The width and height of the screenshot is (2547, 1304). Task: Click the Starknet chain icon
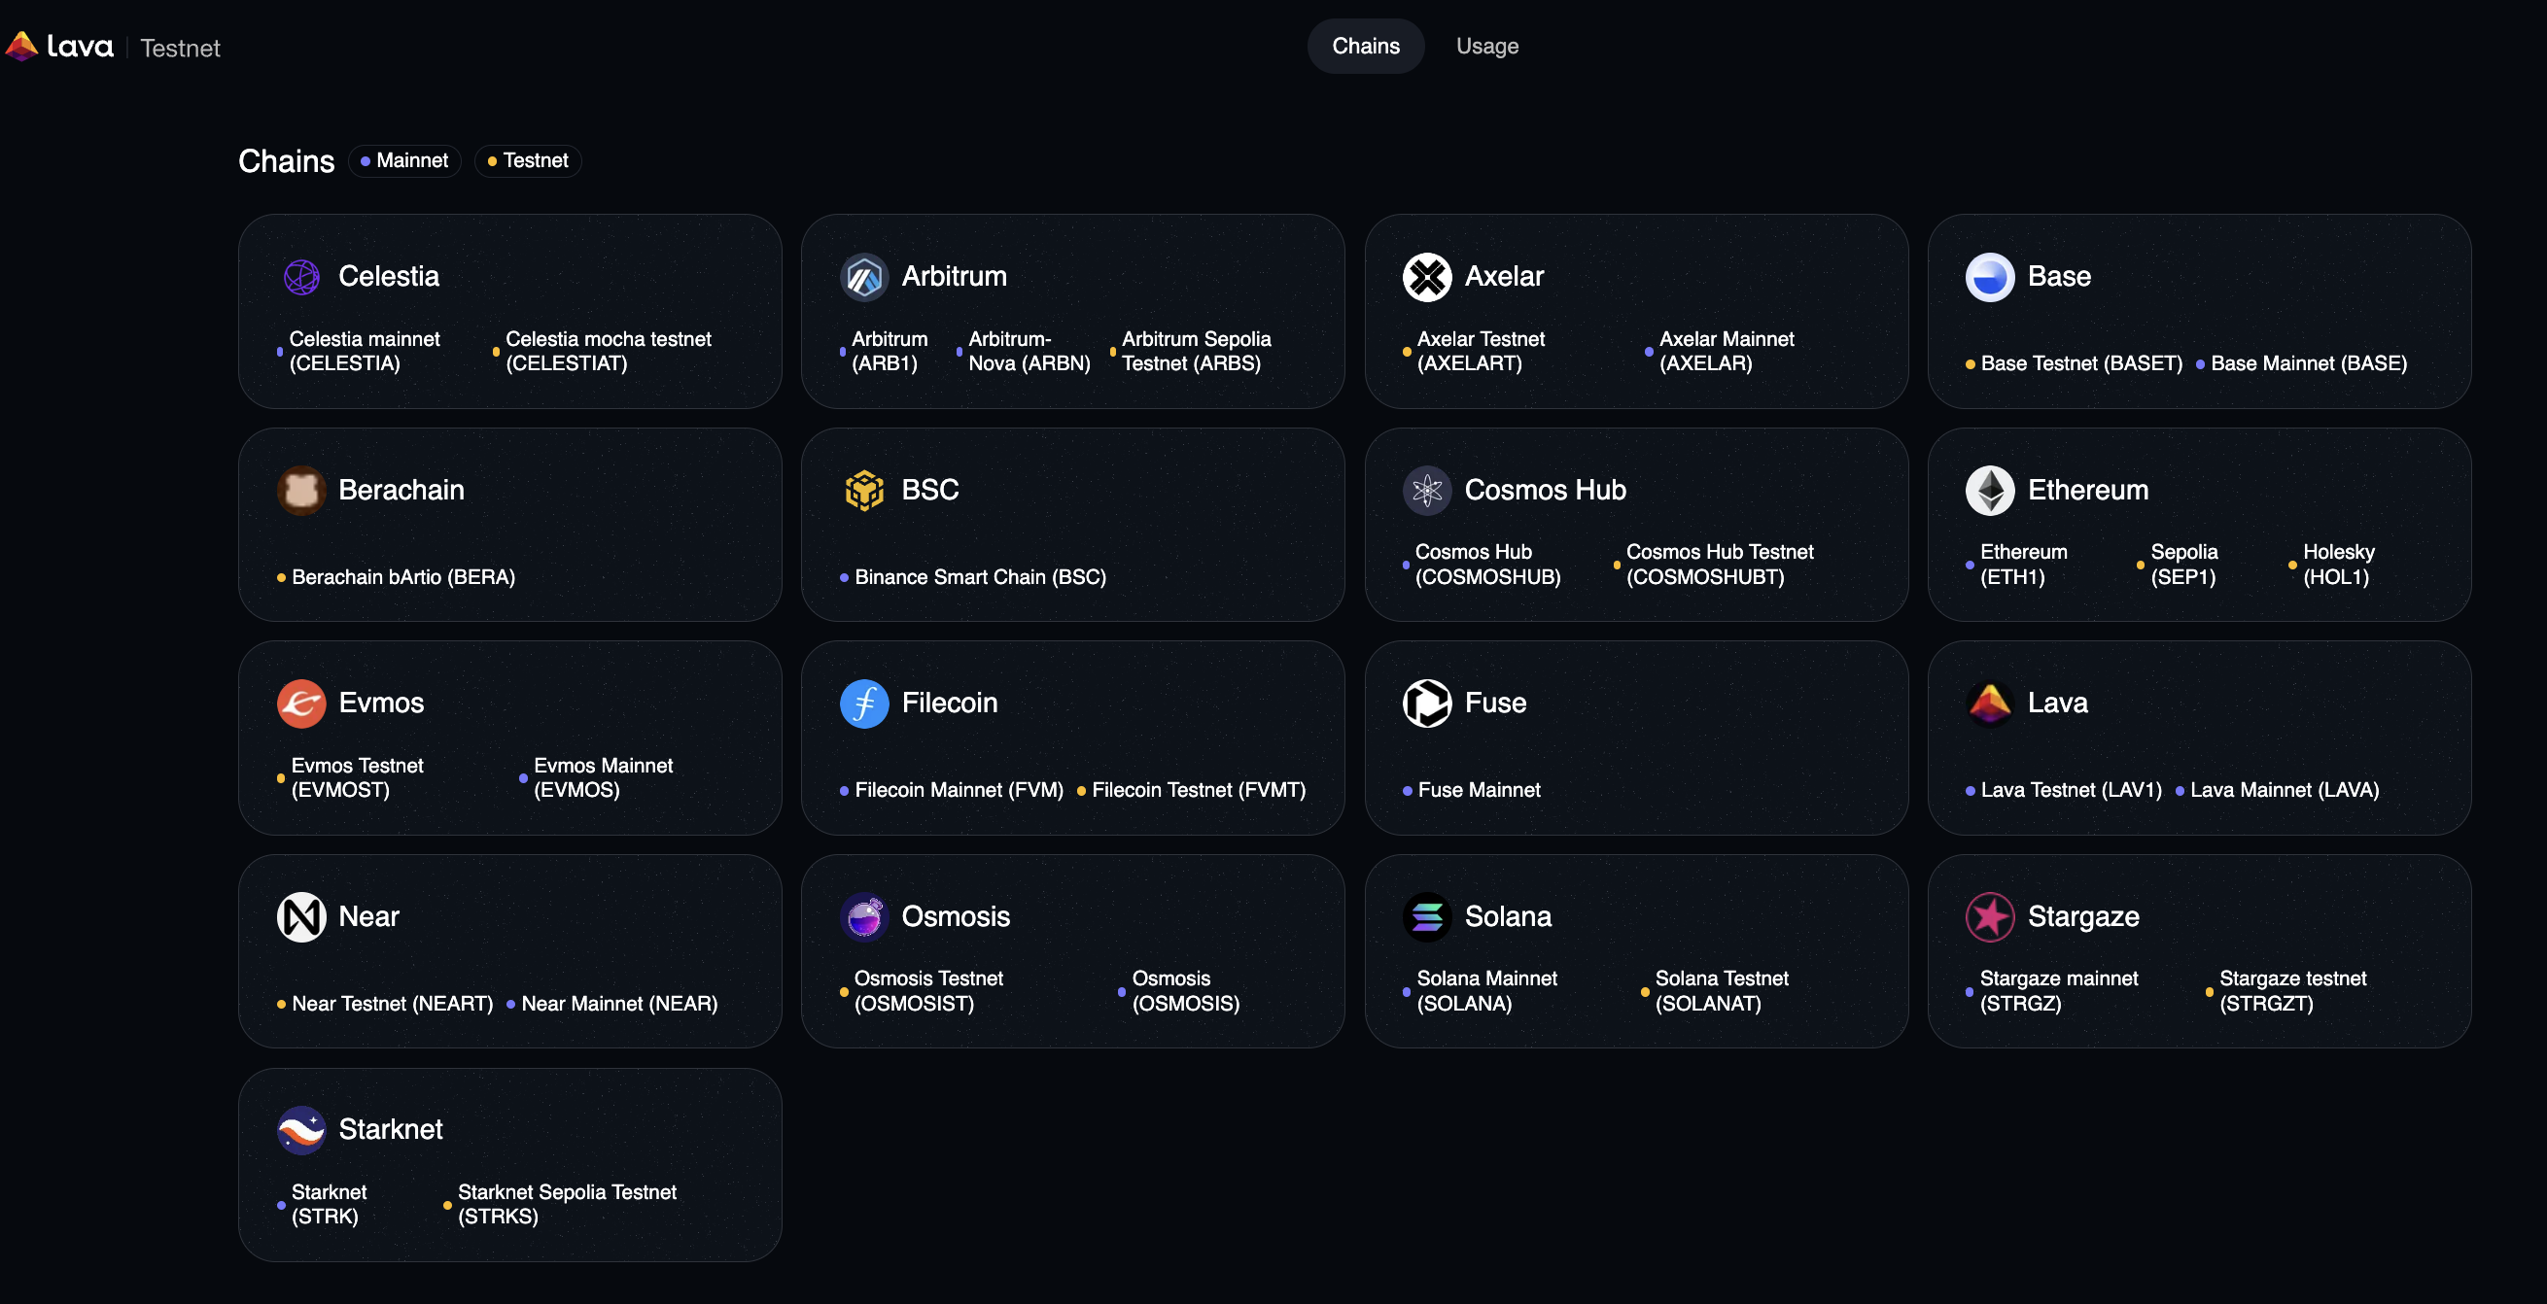[x=301, y=1130]
